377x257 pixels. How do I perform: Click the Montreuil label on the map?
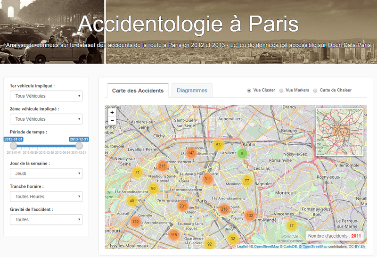point(286,193)
